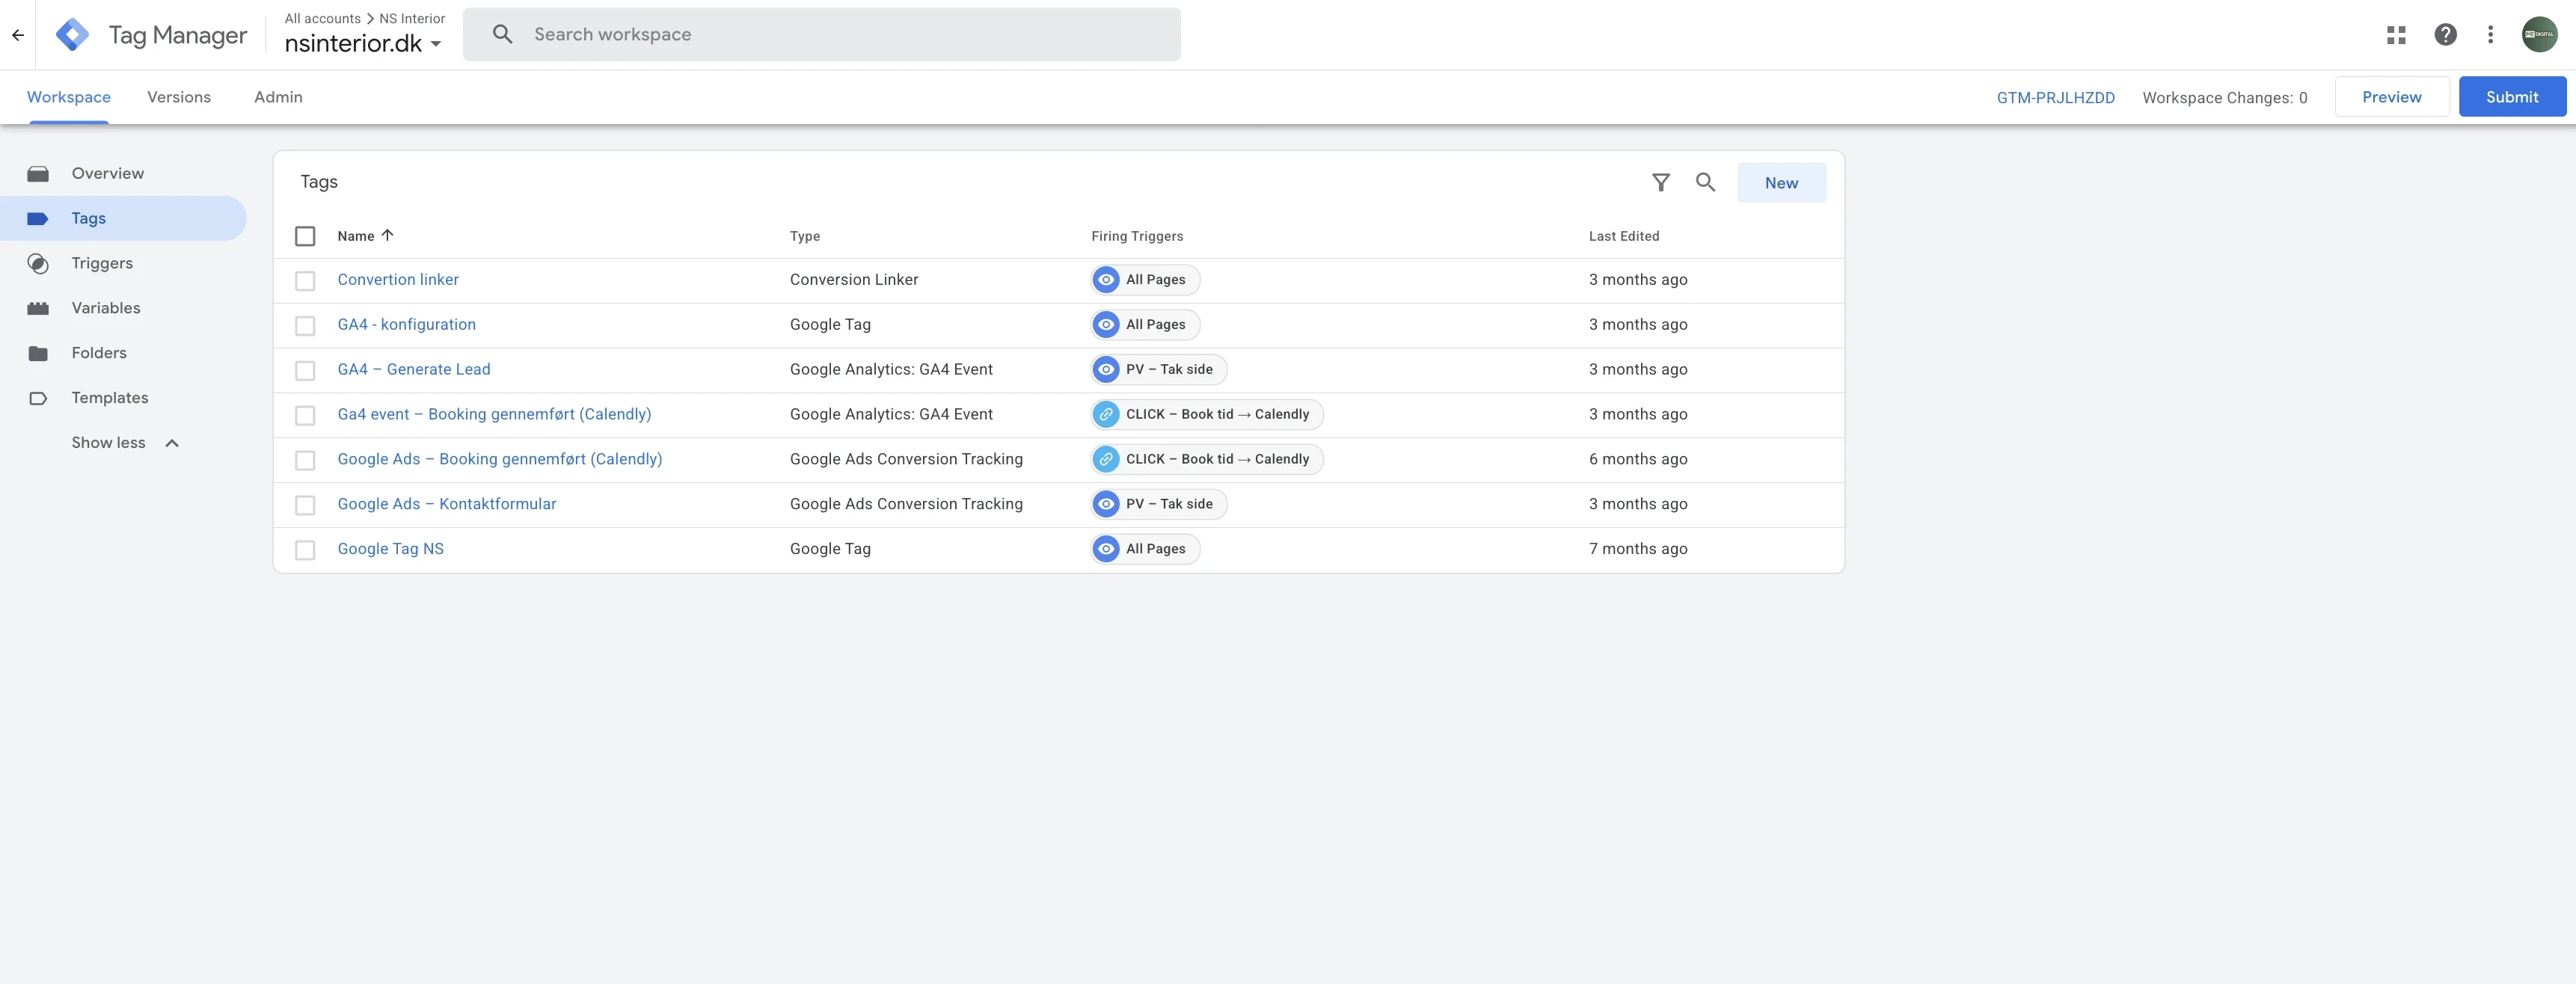2576x984 pixels.
Task: Click the Last Edited column header
Action: pos(1624,236)
